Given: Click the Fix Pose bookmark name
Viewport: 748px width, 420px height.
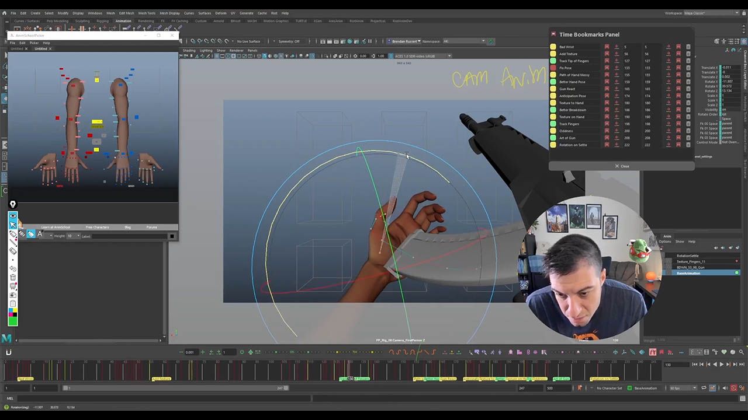Looking at the screenshot, I should point(567,68).
